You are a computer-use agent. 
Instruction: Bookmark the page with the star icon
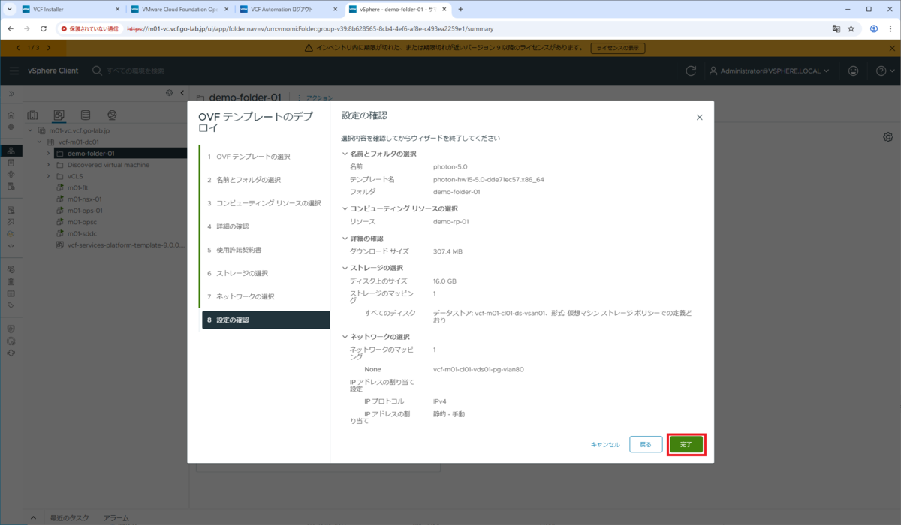point(851,28)
